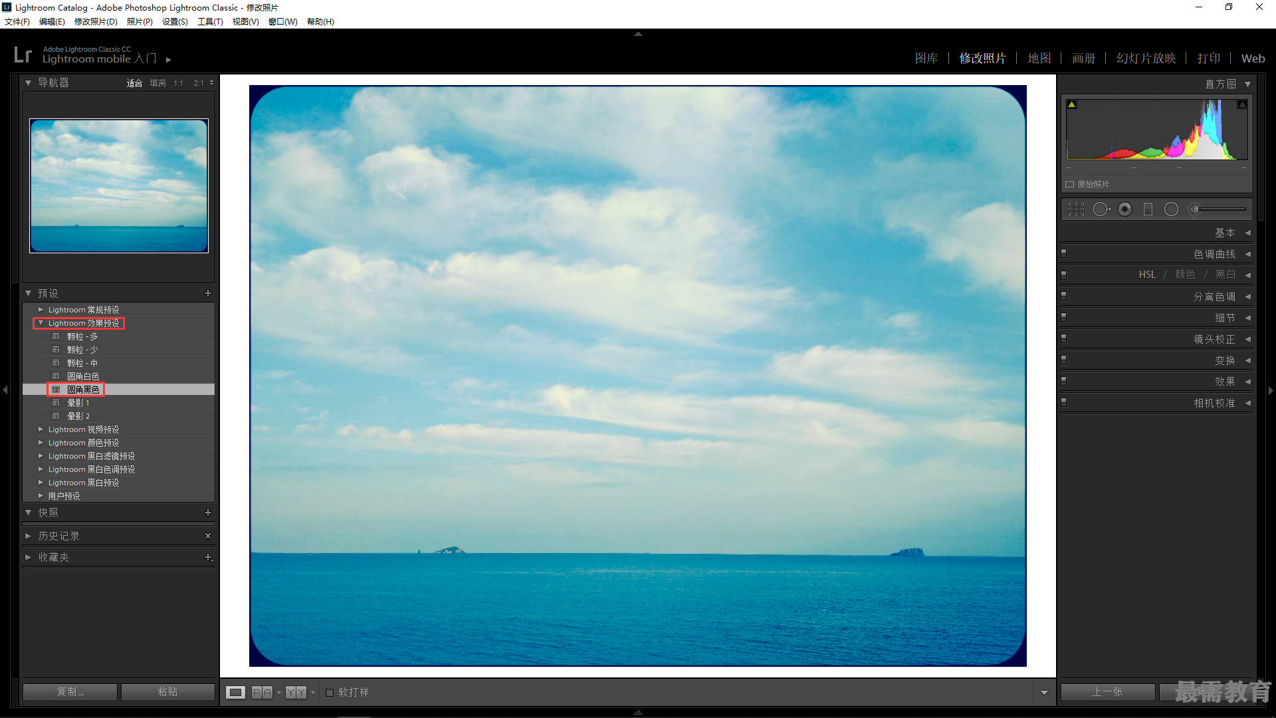Apply the 颗粒 - 少 preset
The image size is (1276, 718).
click(x=82, y=350)
